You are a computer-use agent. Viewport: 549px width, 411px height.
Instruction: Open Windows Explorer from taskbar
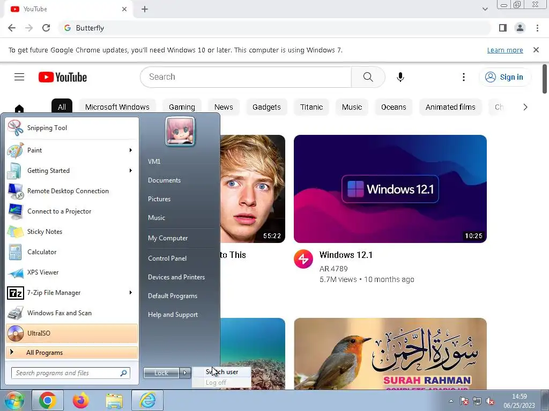pos(114,400)
